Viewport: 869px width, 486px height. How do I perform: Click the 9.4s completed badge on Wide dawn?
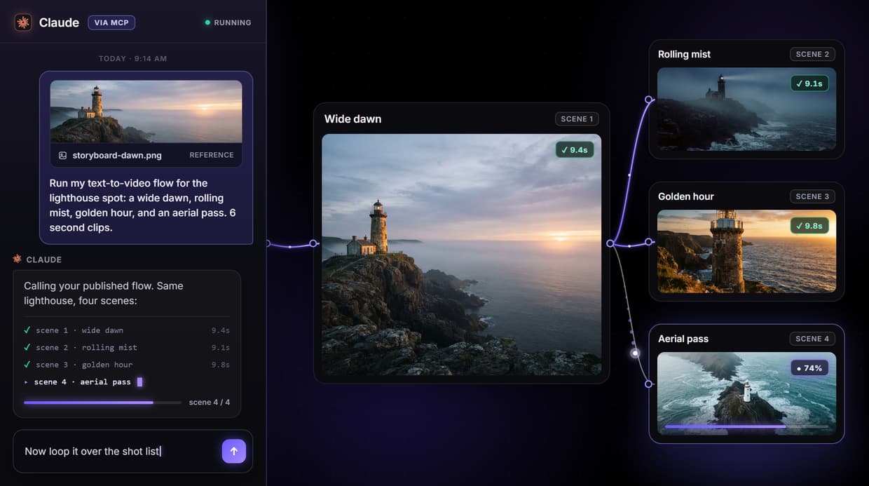(x=575, y=149)
